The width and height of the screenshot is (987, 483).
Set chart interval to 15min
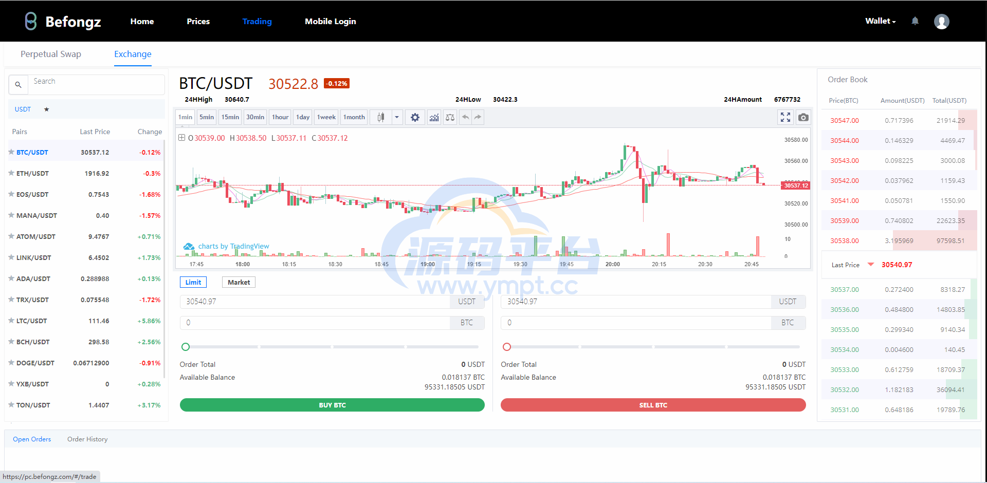pos(230,117)
